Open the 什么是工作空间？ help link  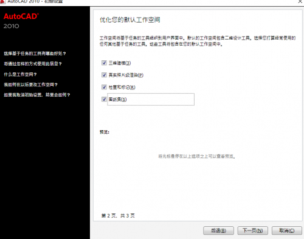tap(20, 74)
